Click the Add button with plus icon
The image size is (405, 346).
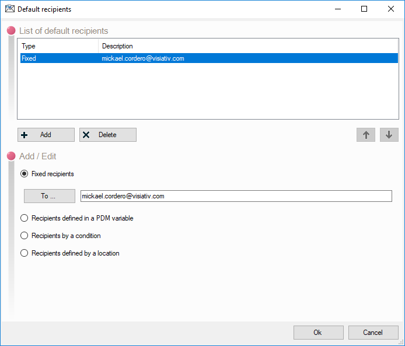click(46, 135)
